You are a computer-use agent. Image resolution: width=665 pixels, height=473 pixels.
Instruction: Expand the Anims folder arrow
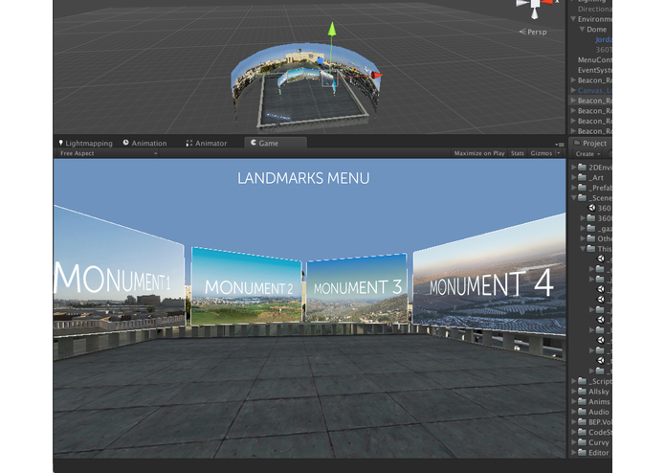[573, 401]
